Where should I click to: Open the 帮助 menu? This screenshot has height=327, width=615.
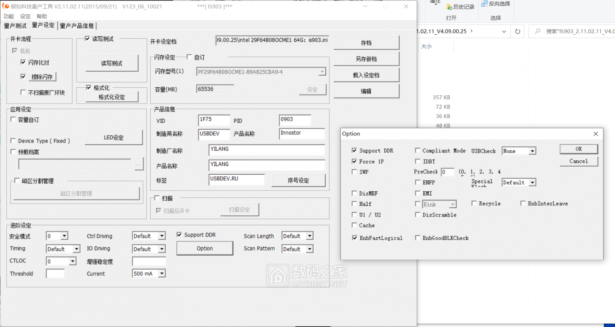(x=42, y=16)
